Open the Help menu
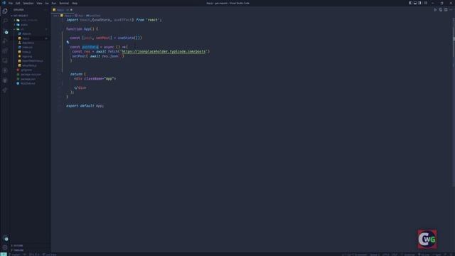Image resolution: width=455 pixels, height=256 pixels. pyautogui.click(x=75, y=3)
